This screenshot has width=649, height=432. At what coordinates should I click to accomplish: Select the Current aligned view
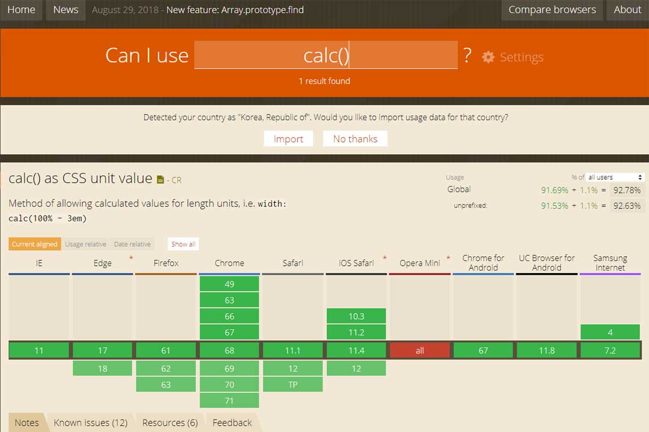point(34,244)
